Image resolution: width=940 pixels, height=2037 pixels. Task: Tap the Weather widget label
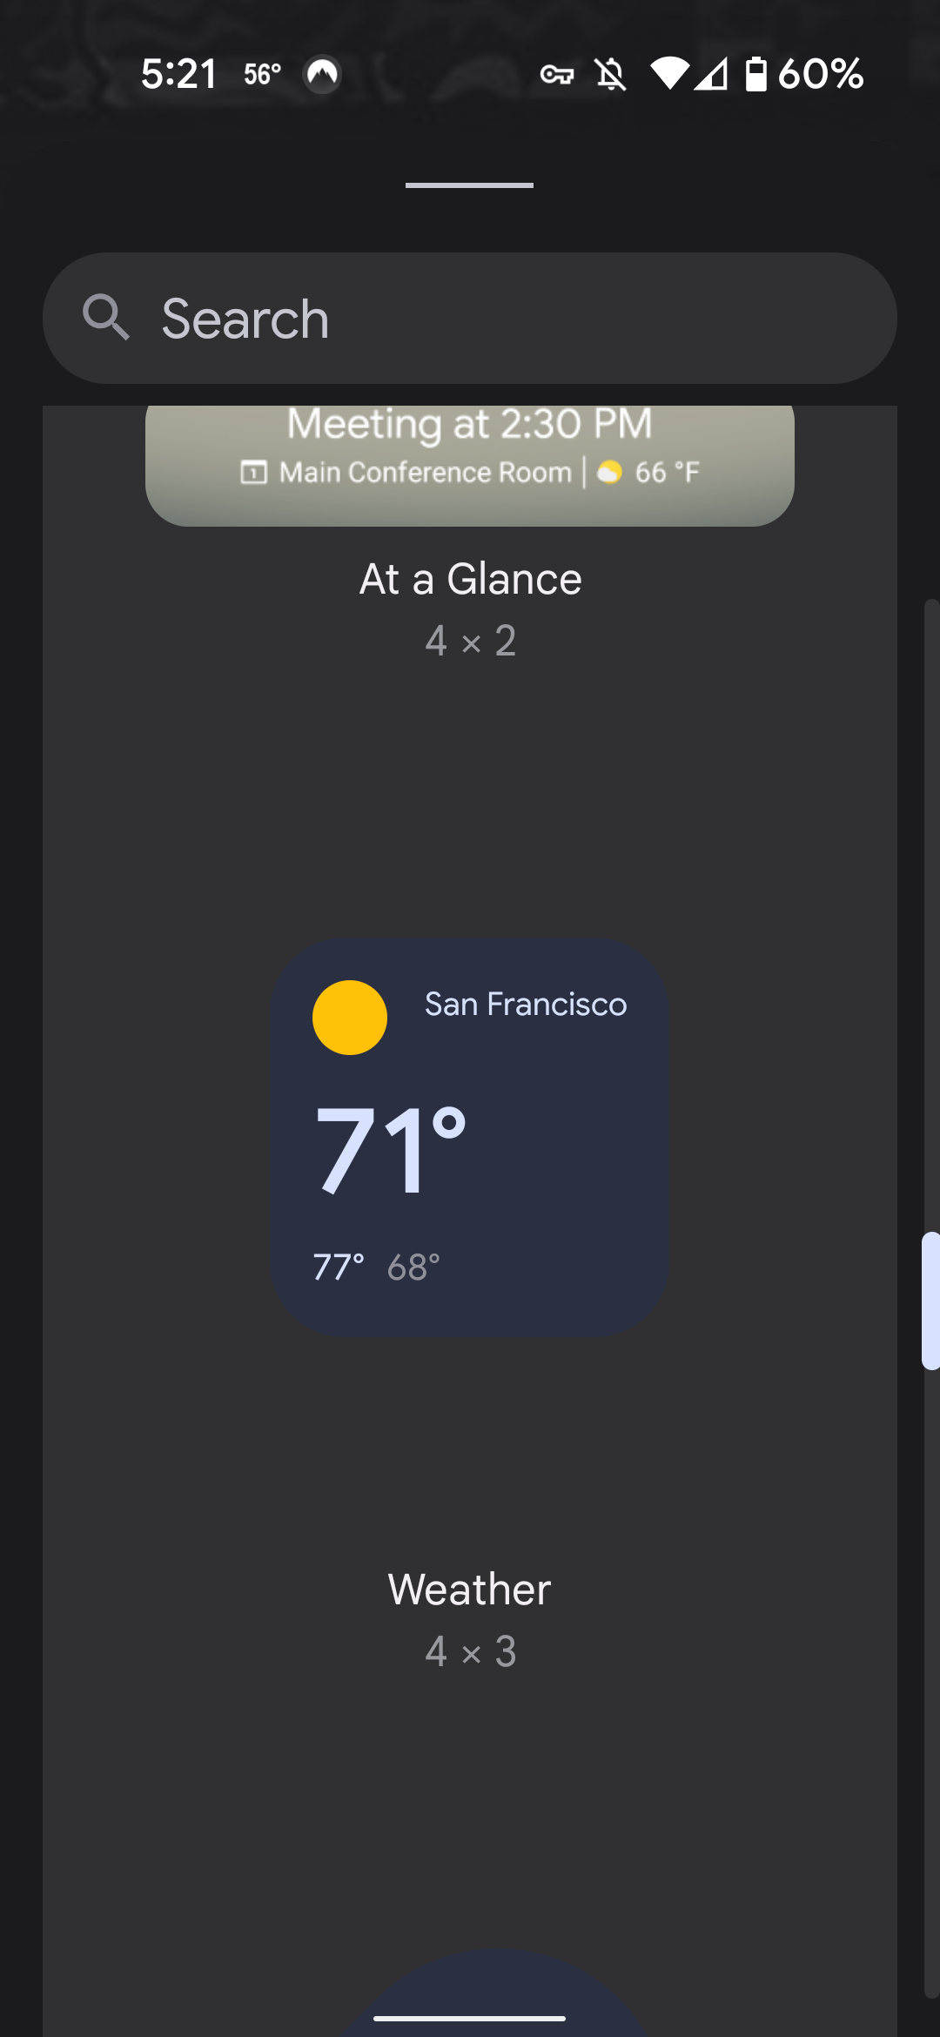pyautogui.click(x=470, y=1590)
